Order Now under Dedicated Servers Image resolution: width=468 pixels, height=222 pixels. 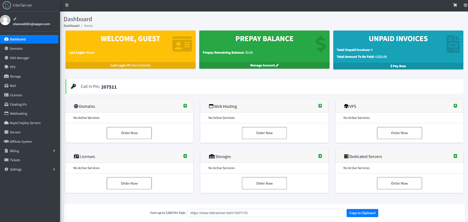coord(400,183)
